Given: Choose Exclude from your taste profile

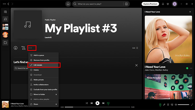Looking at the screenshot, I should (x=43, y=90).
